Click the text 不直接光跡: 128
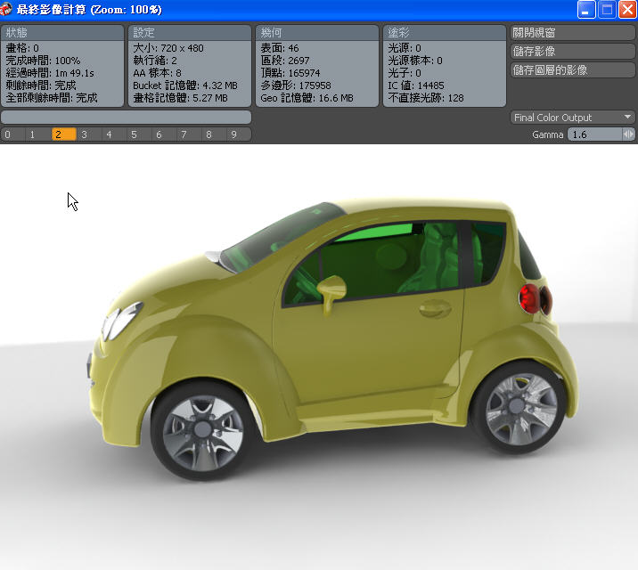This screenshot has width=638, height=570. [x=426, y=98]
